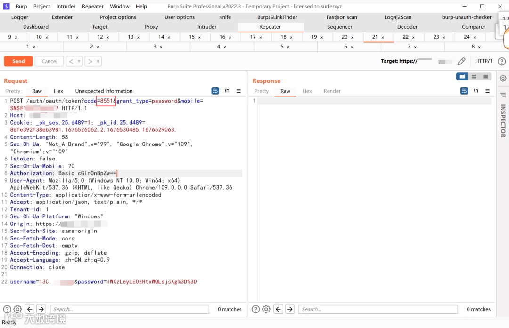Open the previous-request history dropdown arrow
Viewport: 509px width, 328px height.
coord(79,61)
